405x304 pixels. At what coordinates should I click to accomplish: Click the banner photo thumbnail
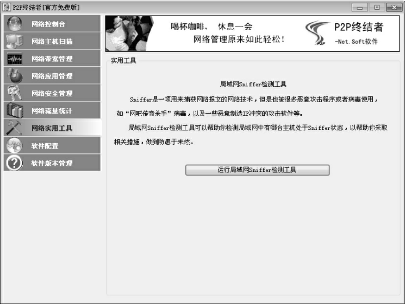tap(129, 33)
